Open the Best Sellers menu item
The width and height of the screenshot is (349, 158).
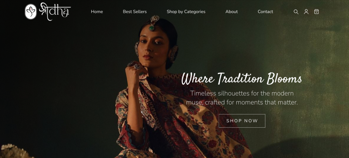point(135,11)
